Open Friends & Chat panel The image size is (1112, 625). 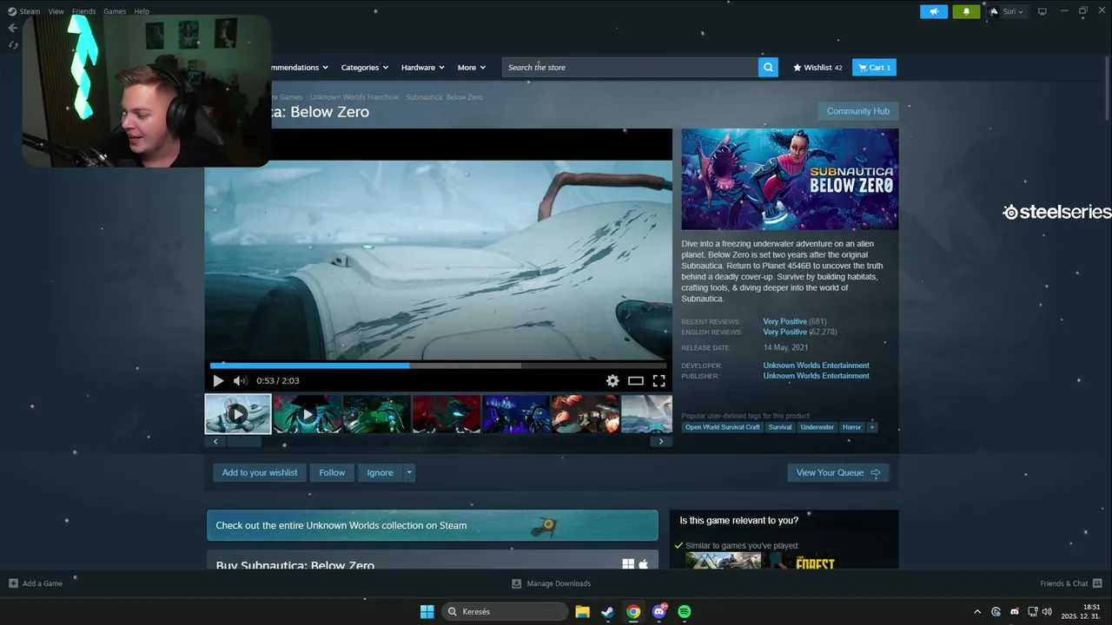pyautogui.click(x=1071, y=583)
